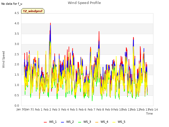Click the Feb 2 x-axis tick label

point(47,110)
